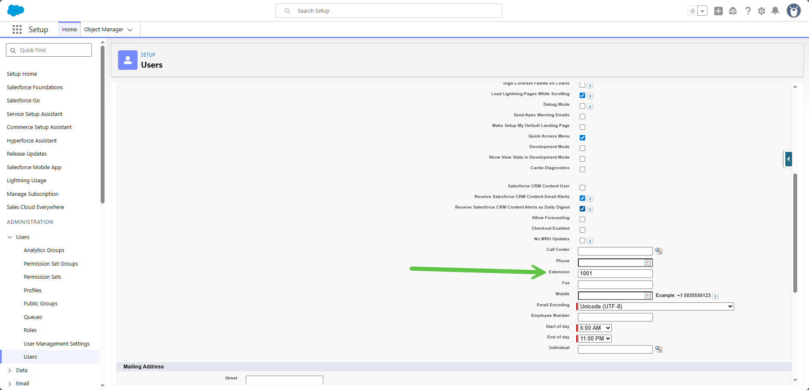Click the Help question mark icon
This screenshot has height=390, width=809.
(x=748, y=11)
